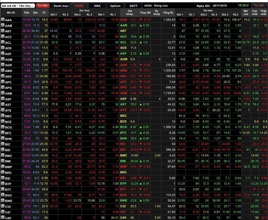Open BMP ticker in the Mã CK column

tap(9, 167)
